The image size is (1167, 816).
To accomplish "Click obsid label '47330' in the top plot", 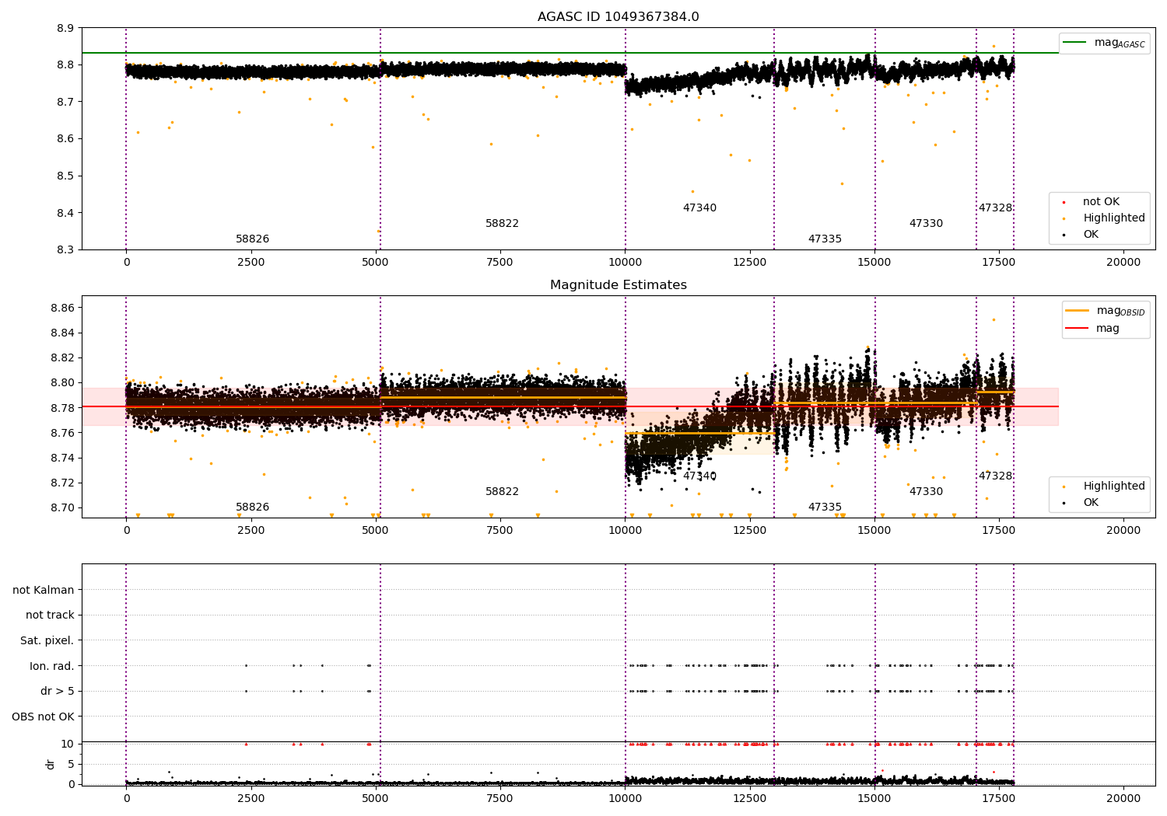I will tap(926, 224).
